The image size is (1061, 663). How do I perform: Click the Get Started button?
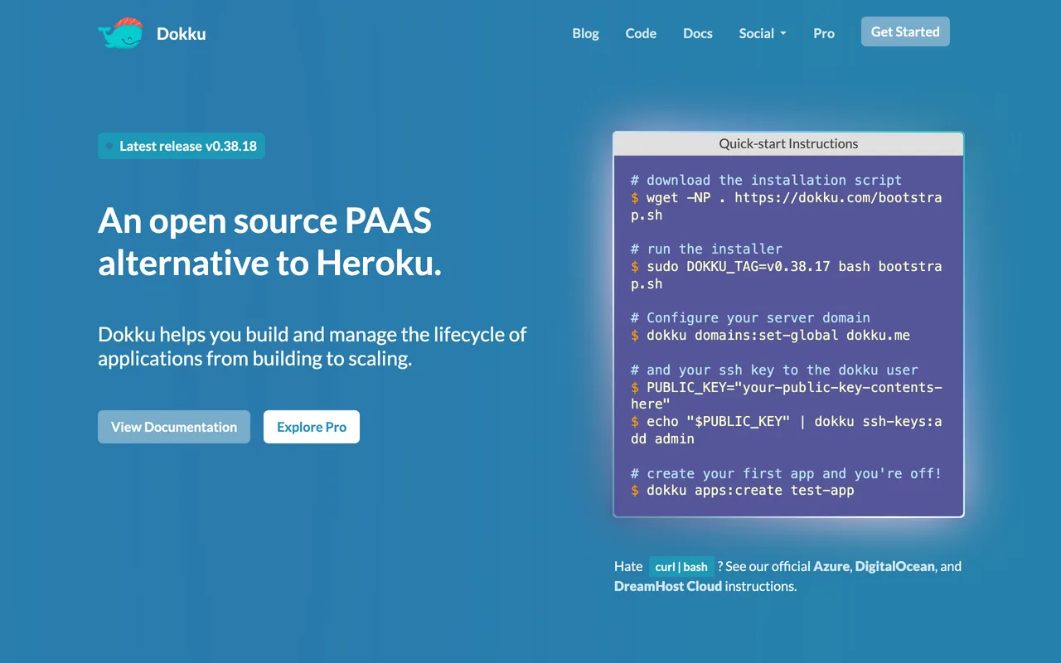905,31
